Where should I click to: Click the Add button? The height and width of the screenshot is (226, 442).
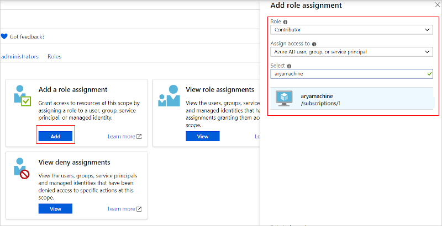tap(56, 136)
